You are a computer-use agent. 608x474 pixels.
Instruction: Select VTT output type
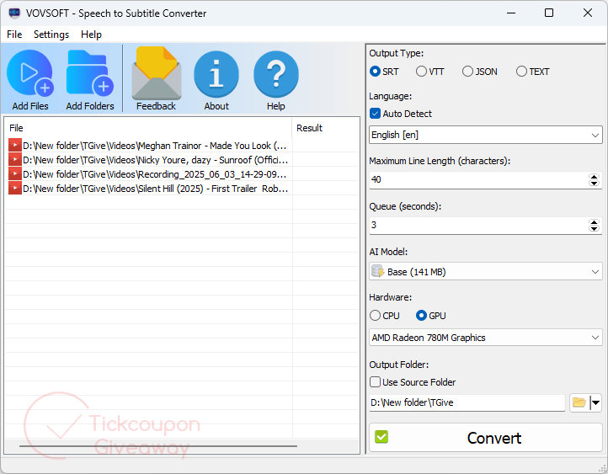tap(421, 72)
